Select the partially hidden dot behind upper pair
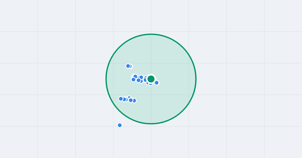This screenshot has width=302, height=158. pyautogui.click(x=131, y=66)
